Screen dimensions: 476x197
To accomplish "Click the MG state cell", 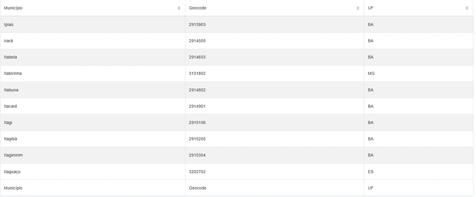I will (371, 74).
